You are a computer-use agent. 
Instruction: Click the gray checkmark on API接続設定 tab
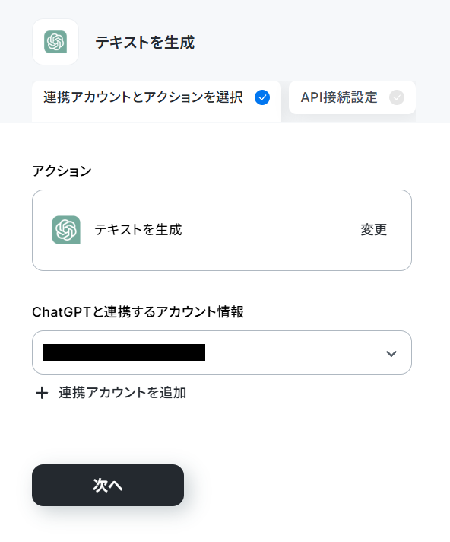click(x=397, y=97)
